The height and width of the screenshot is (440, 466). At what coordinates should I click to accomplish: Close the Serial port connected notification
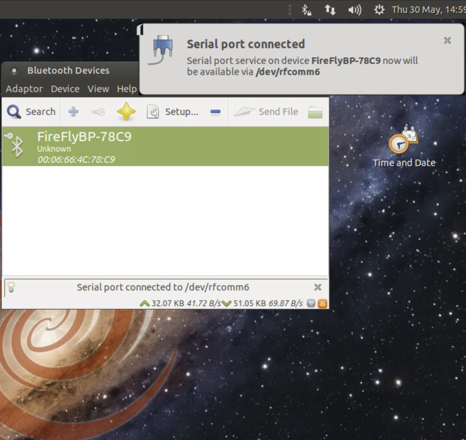coord(447,41)
